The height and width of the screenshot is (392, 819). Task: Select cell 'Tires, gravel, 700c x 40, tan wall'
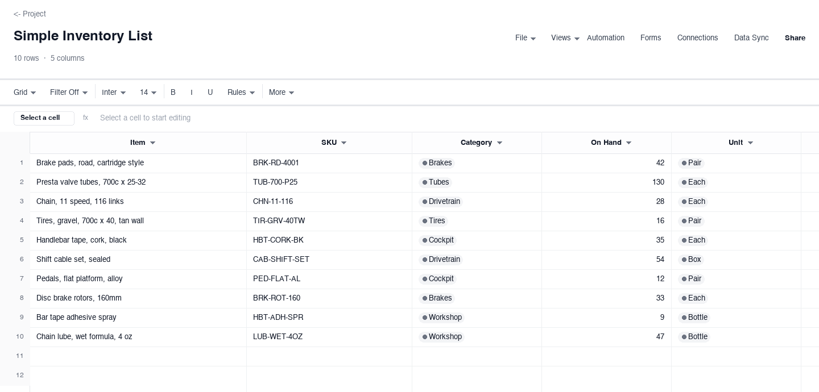click(138, 221)
